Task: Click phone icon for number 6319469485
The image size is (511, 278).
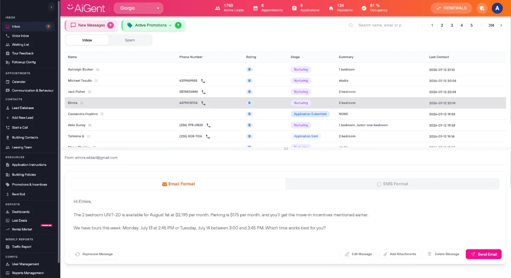Action: tap(203, 81)
